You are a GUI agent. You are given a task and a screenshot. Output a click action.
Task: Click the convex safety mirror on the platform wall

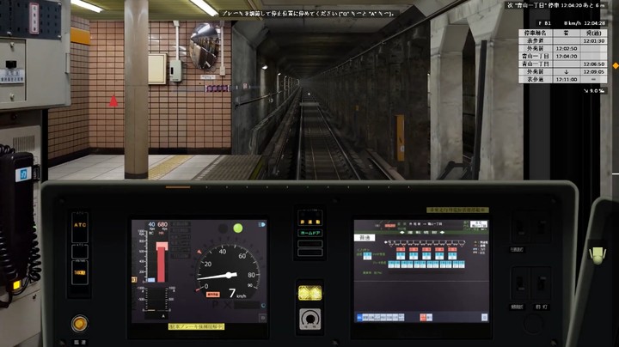click(x=204, y=46)
